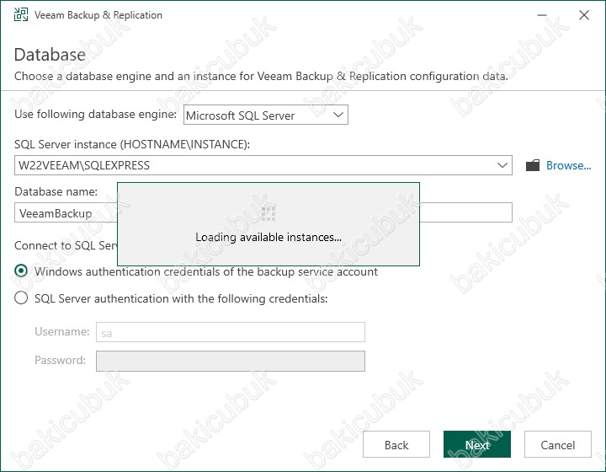Image resolution: width=606 pixels, height=472 pixels.
Task: Select SQL Server authentication radio button
Action: click(21, 298)
